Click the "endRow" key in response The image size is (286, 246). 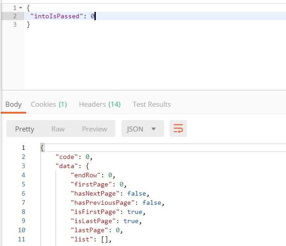coord(86,175)
